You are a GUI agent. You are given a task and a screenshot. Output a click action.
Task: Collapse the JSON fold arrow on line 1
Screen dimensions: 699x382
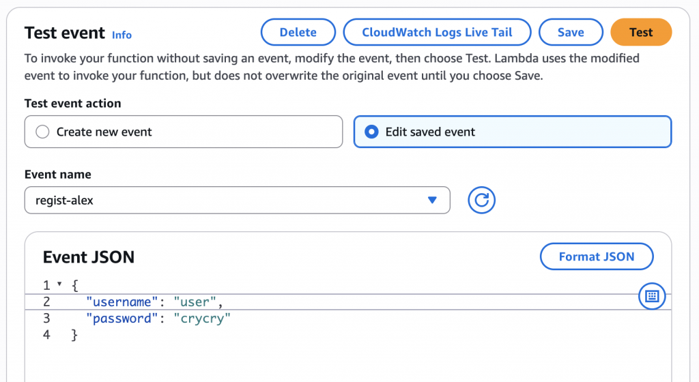point(59,284)
